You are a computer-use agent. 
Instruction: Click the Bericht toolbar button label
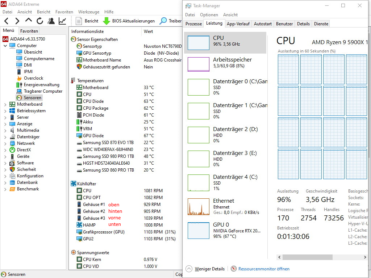point(91,21)
